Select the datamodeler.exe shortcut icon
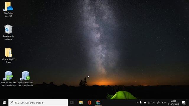Screen dimensions: 189x106 coord(9,78)
